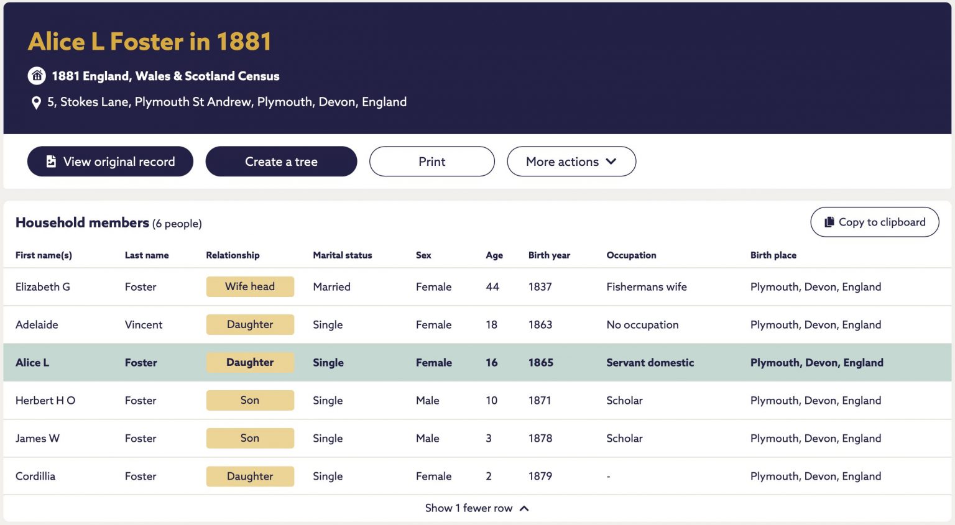The image size is (955, 525).
Task: Collapse rows with Show 1 fewer row
Action: tap(477, 508)
